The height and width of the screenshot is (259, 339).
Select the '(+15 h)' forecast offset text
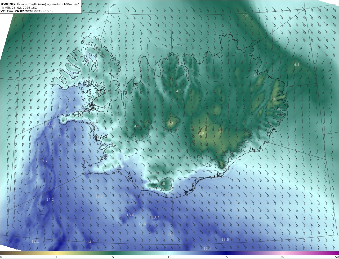47,11
